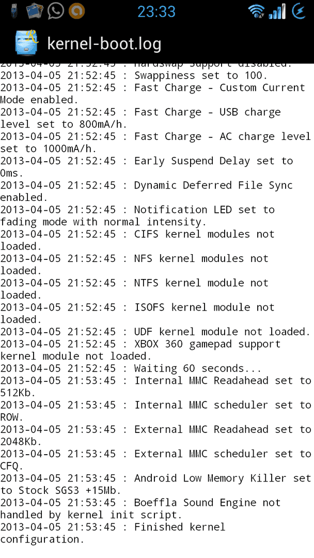Tap the 23:33 status bar clock
The image size is (314, 558).
point(156,12)
